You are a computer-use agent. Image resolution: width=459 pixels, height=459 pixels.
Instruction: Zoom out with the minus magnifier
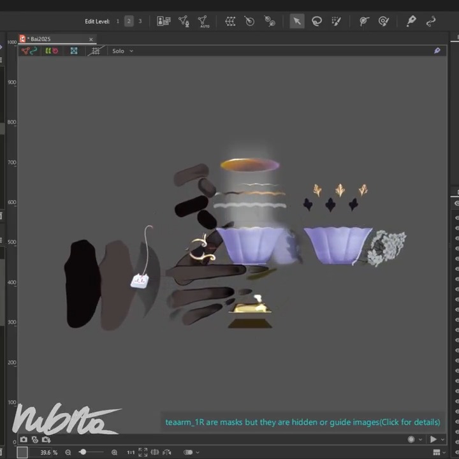(68, 453)
